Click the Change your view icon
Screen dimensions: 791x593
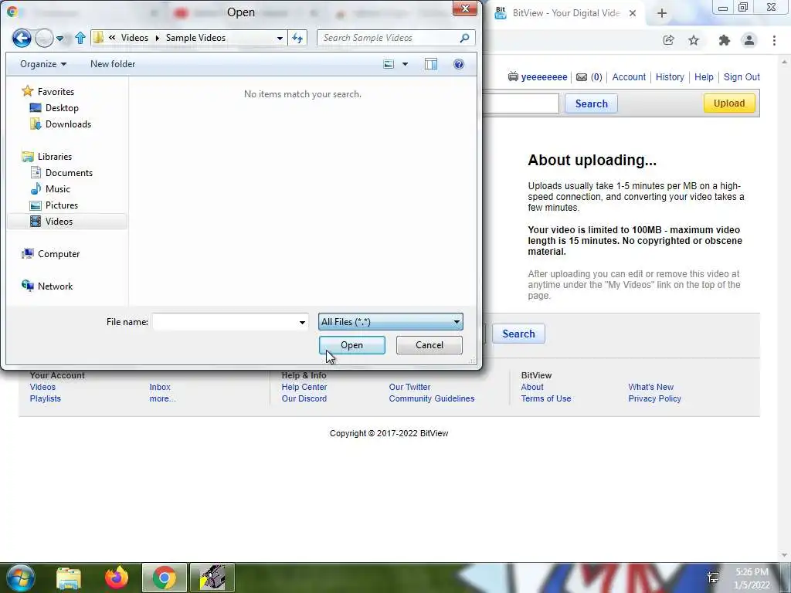389,64
